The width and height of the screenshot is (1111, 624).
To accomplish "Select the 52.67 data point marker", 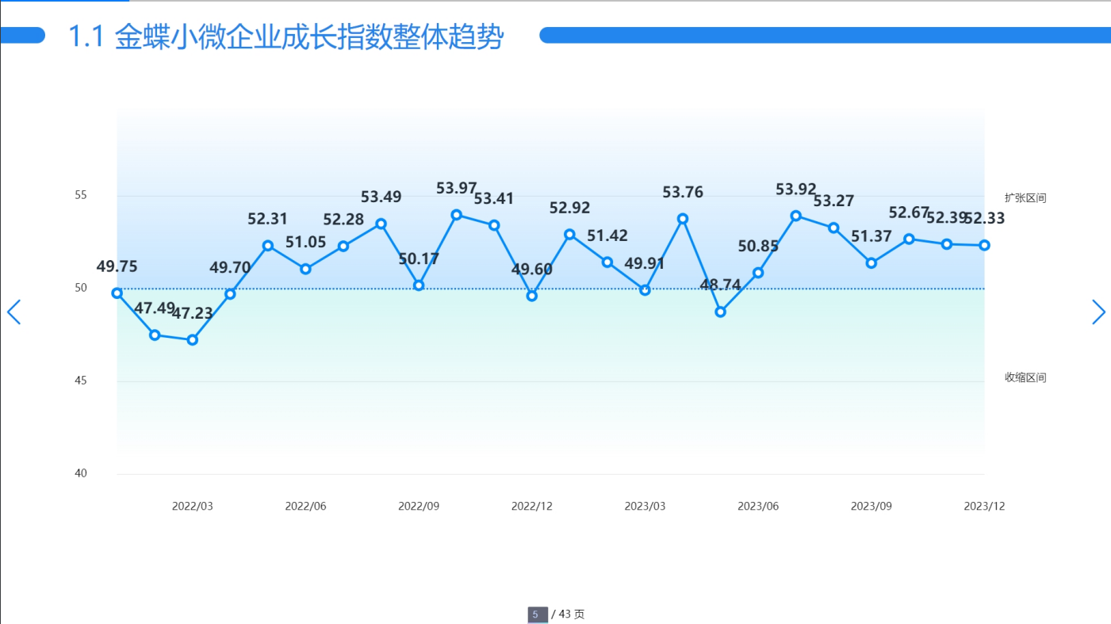I will pos(909,239).
